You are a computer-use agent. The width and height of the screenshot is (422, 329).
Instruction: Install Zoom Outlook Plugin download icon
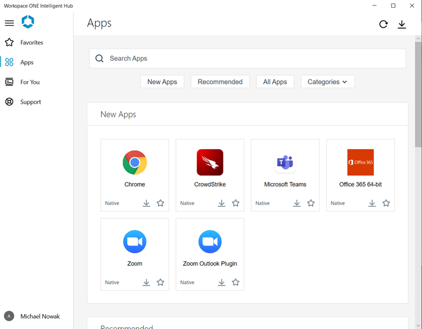click(222, 282)
